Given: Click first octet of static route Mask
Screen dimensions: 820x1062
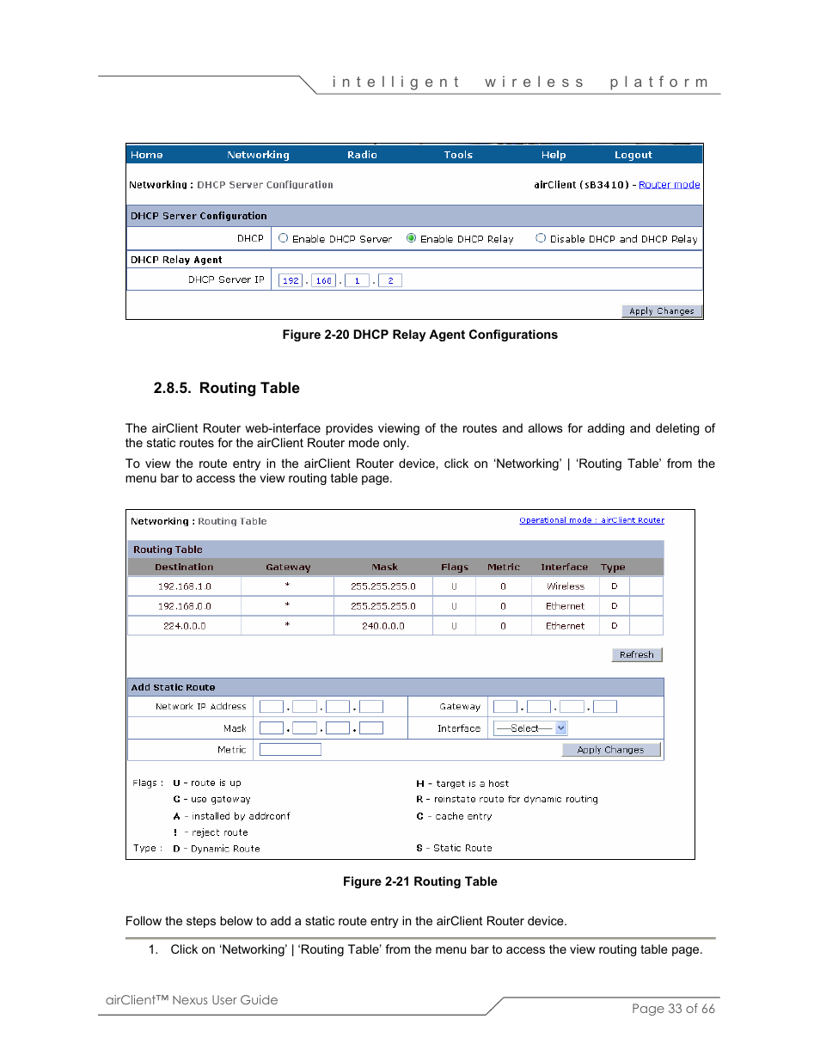Looking at the screenshot, I should coord(272,728).
